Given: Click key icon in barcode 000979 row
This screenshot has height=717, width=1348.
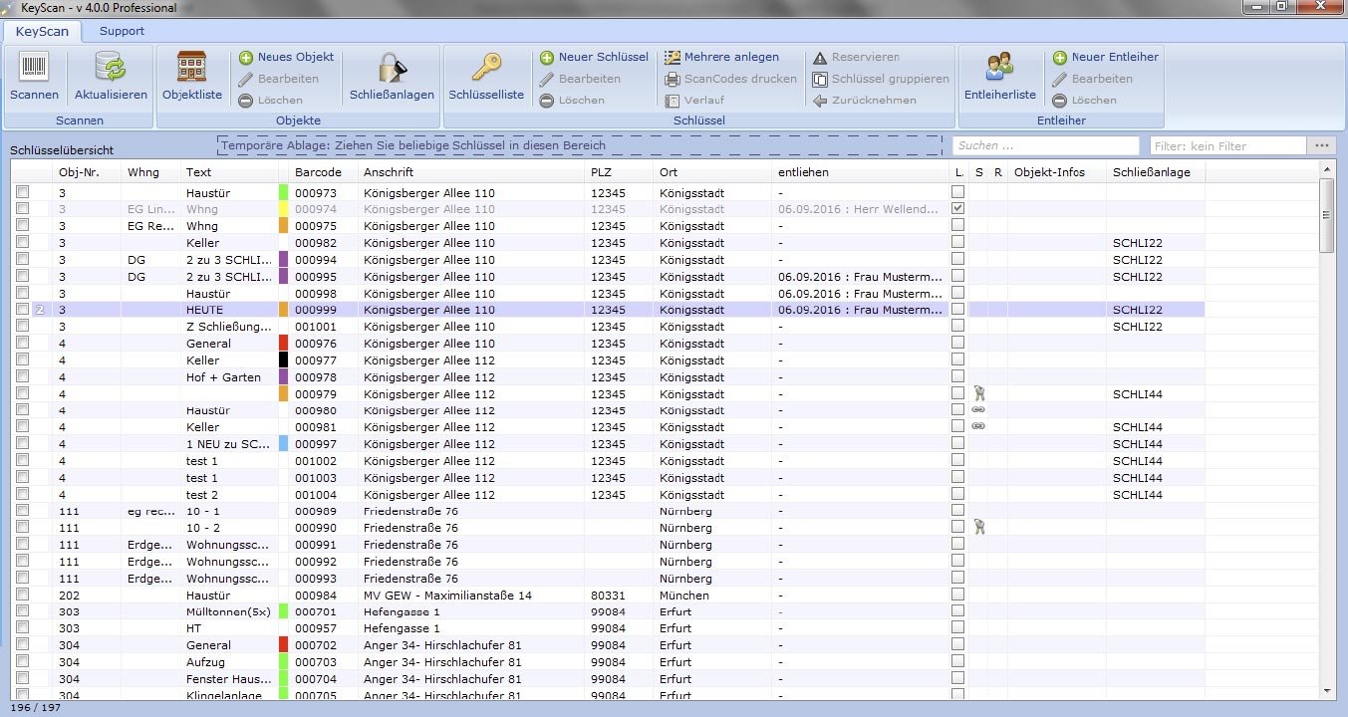Looking at the screenshot, I should coord(979,394).
